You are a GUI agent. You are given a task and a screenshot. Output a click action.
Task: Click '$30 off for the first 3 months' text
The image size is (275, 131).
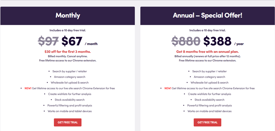[68, 52]
